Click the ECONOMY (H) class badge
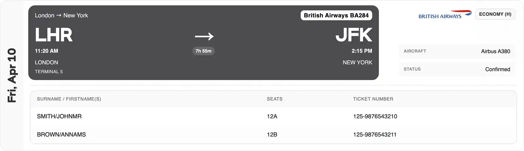 [495, 14]
